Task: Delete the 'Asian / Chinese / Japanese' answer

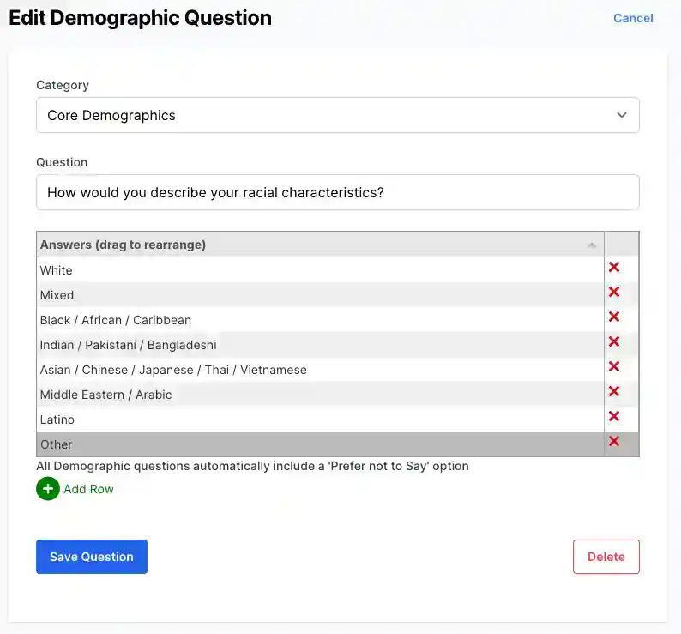Action: [x=614, y=367]
